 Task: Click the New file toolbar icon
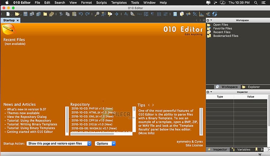(8, 14)
